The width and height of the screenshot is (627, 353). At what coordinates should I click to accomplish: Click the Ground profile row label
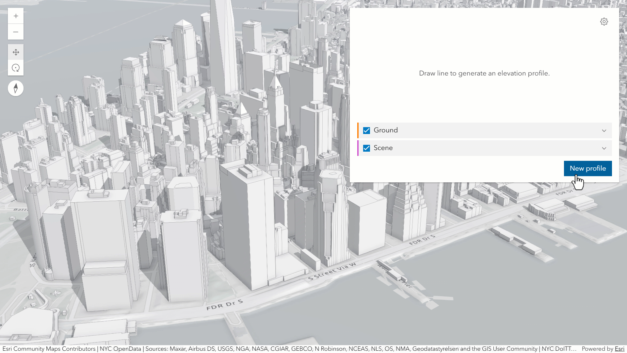point(386,130)
